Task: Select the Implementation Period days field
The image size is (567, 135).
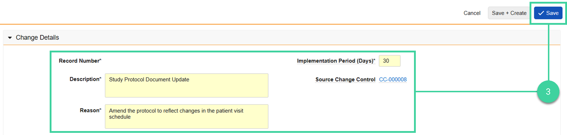Action: coord(390,61)
